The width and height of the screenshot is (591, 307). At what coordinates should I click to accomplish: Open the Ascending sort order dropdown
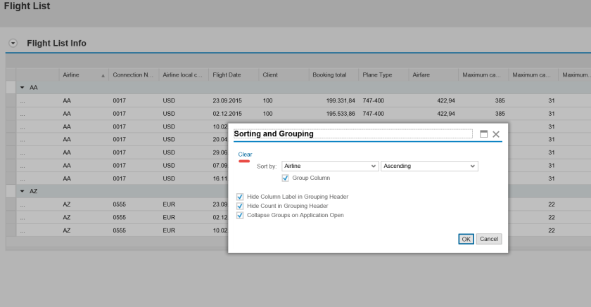pyautogui.click(x=473, y=166)
